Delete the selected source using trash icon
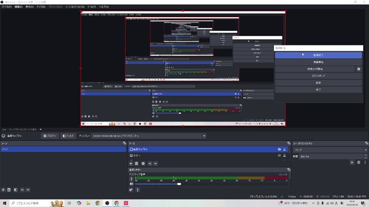Viewport: 369px width, 207px height. pyautogui.click(x=137, y=163)
